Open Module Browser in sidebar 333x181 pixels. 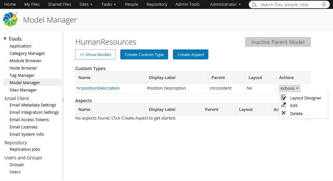click(26, 61)
